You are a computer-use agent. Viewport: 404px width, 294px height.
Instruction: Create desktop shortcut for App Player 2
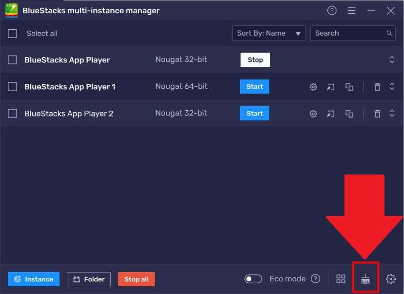coord(331,114)
